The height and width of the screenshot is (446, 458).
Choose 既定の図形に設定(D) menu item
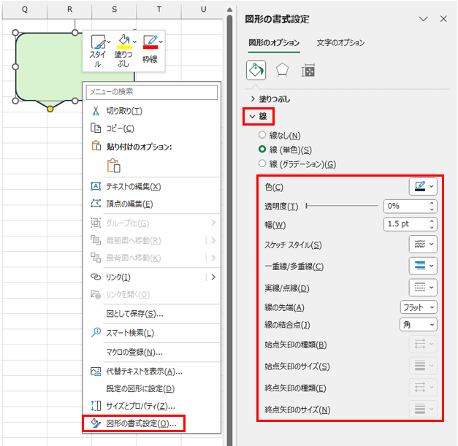152,388
